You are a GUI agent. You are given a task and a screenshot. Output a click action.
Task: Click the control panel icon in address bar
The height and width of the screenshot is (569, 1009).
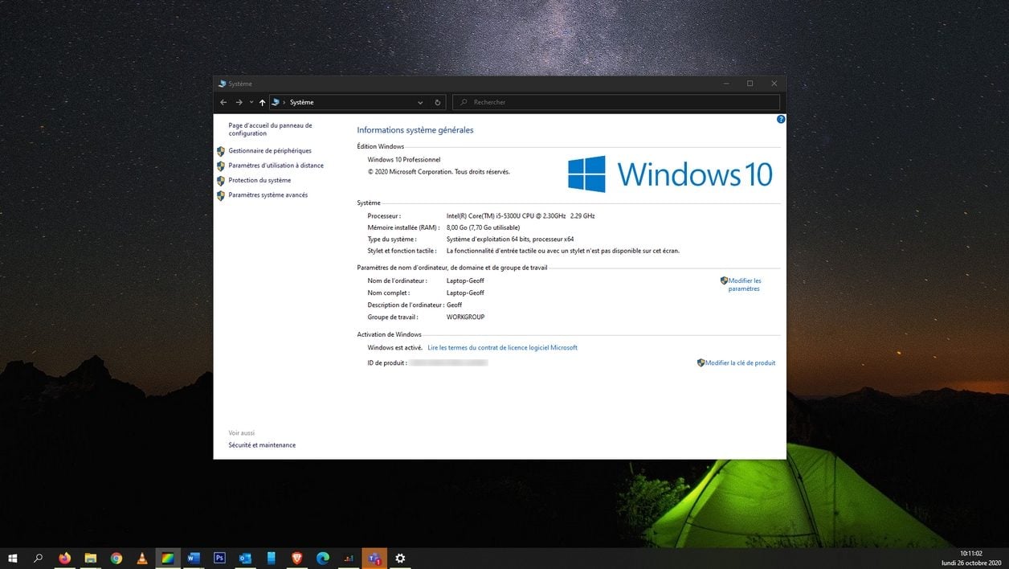pos(276,102)
